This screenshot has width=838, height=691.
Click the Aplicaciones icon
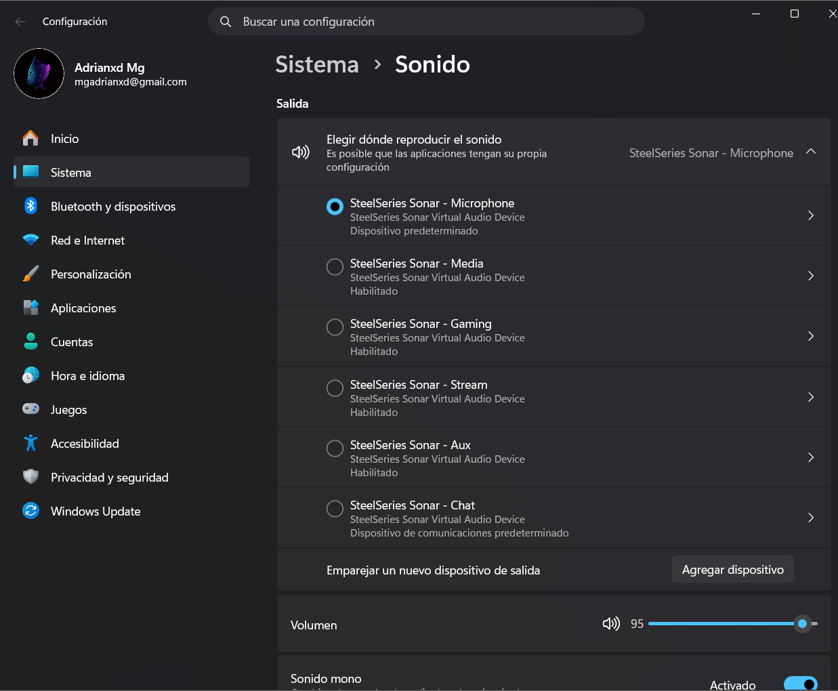(30, 308)
